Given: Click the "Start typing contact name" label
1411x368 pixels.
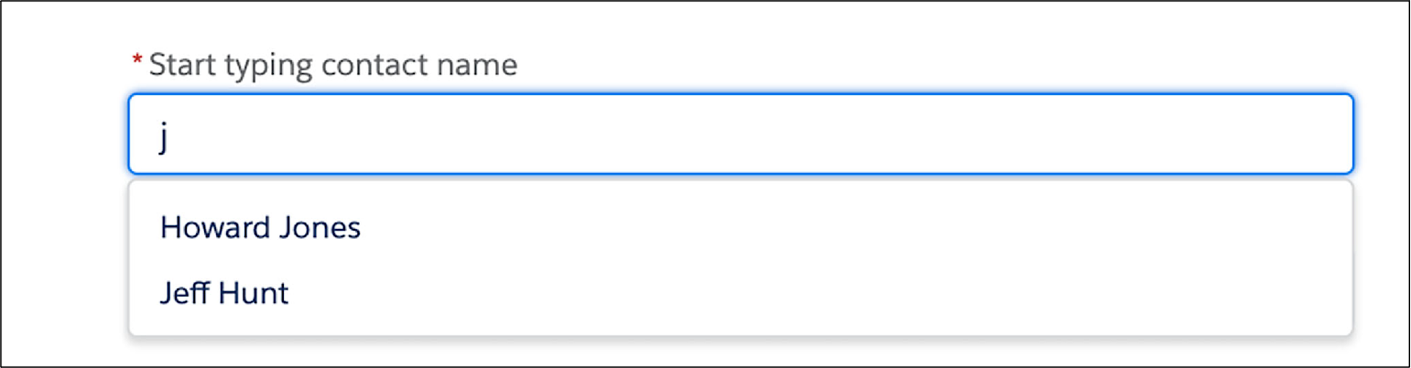Looking at the screenshot, I should (x=333, y=65).
